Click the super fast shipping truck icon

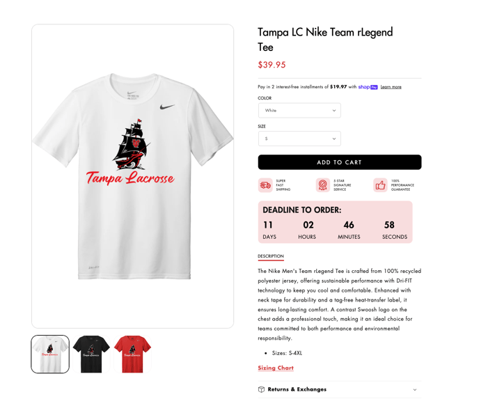pos(265,185)
